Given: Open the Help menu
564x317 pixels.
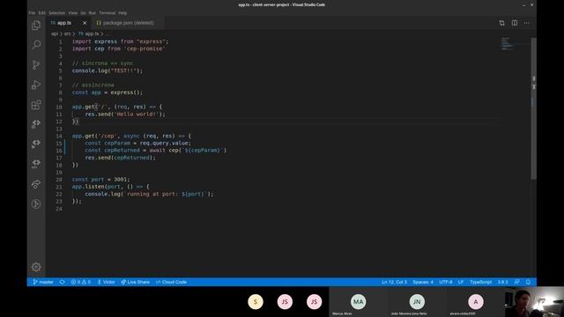Looking at the screenshot, I should pos(122,13).
